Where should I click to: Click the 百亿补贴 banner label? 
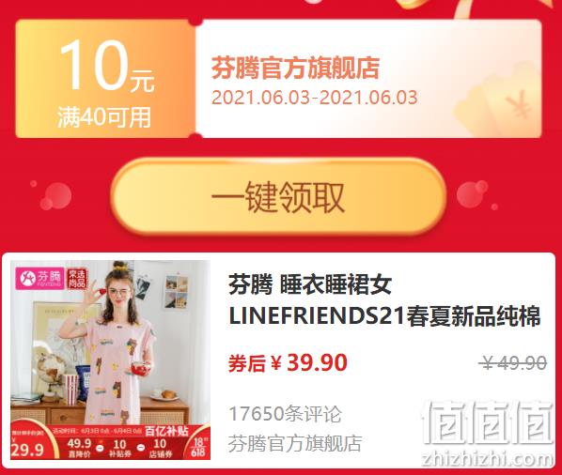(166, 431)
